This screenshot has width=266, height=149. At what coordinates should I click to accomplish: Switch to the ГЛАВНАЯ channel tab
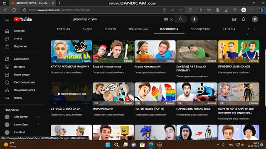click(x=64, y=29)
